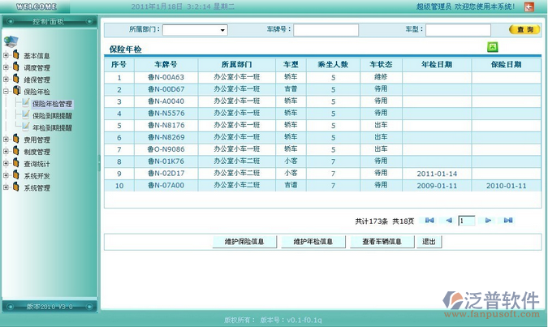
Task: Go to the first page icon
Action: [x=430, y=221]
